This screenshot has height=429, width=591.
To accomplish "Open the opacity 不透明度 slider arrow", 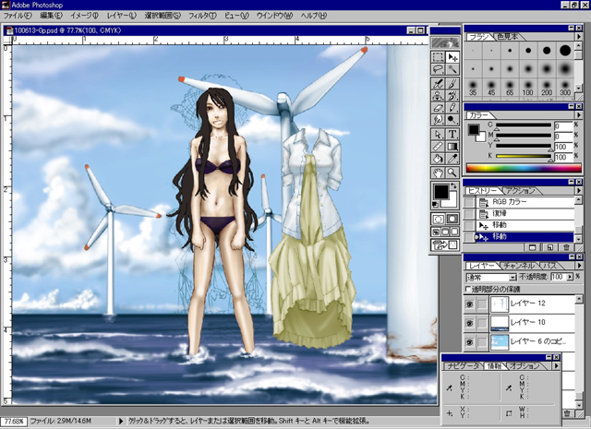I will pos(570,277).
